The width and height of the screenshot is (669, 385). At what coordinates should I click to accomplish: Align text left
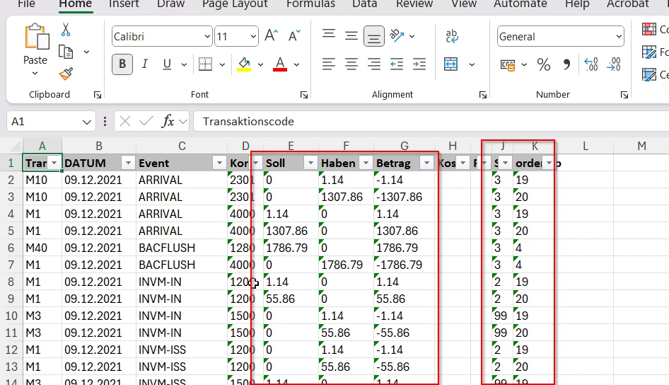(x=329, y=64)
